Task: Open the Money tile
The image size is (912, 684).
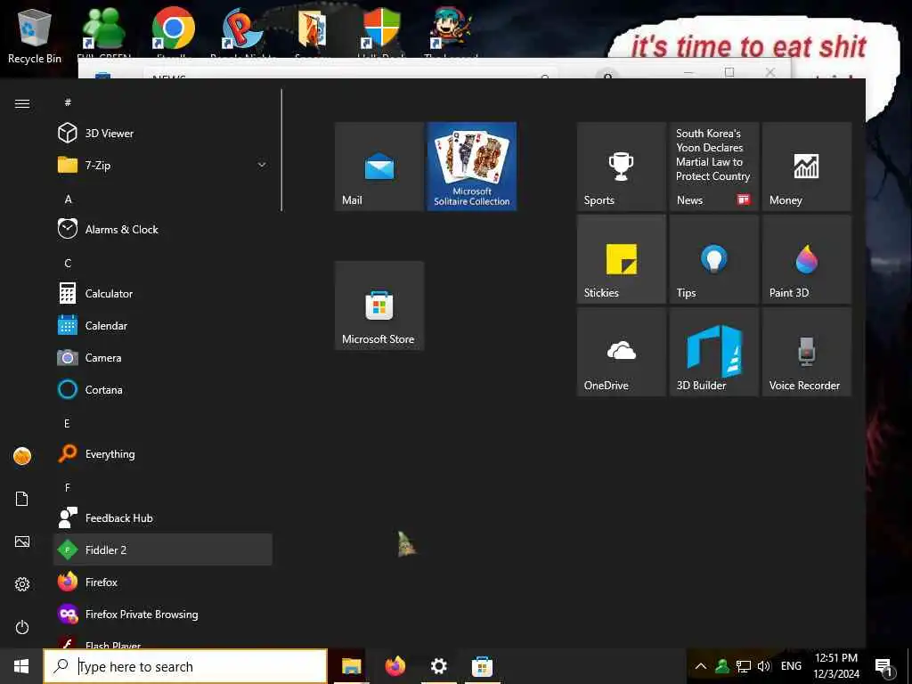Action: (x=807, y=167)
